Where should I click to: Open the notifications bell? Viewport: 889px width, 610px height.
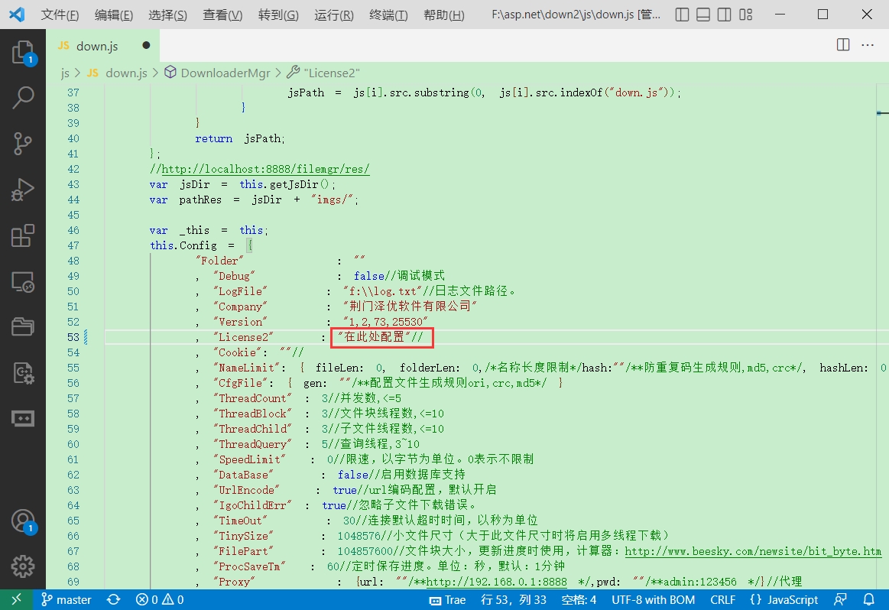868,599
